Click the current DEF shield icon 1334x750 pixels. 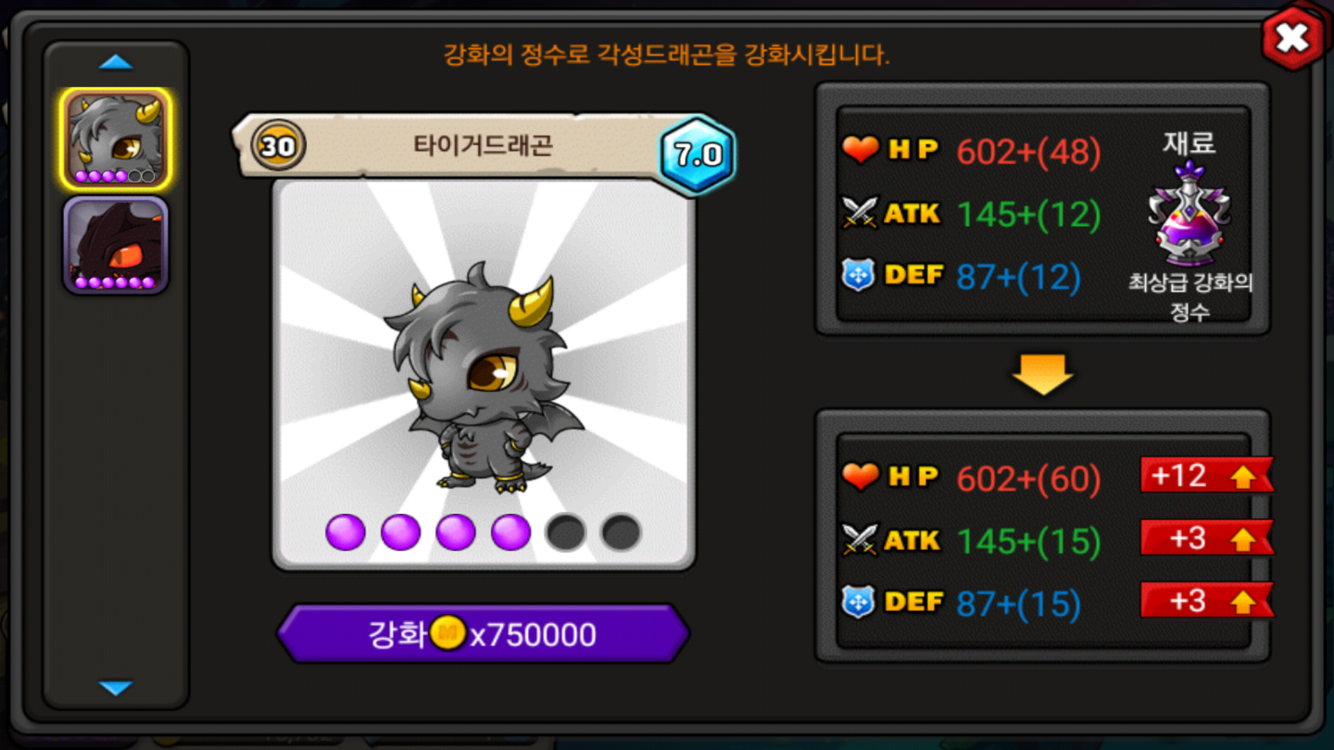pos(859,275)
